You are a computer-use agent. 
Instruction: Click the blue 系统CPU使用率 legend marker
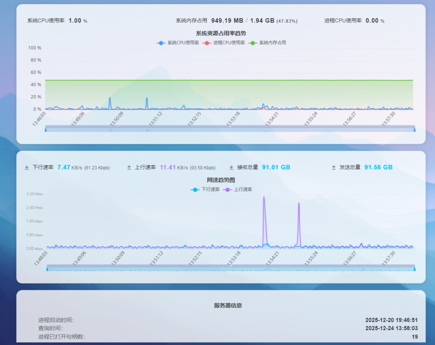point(161,43)
